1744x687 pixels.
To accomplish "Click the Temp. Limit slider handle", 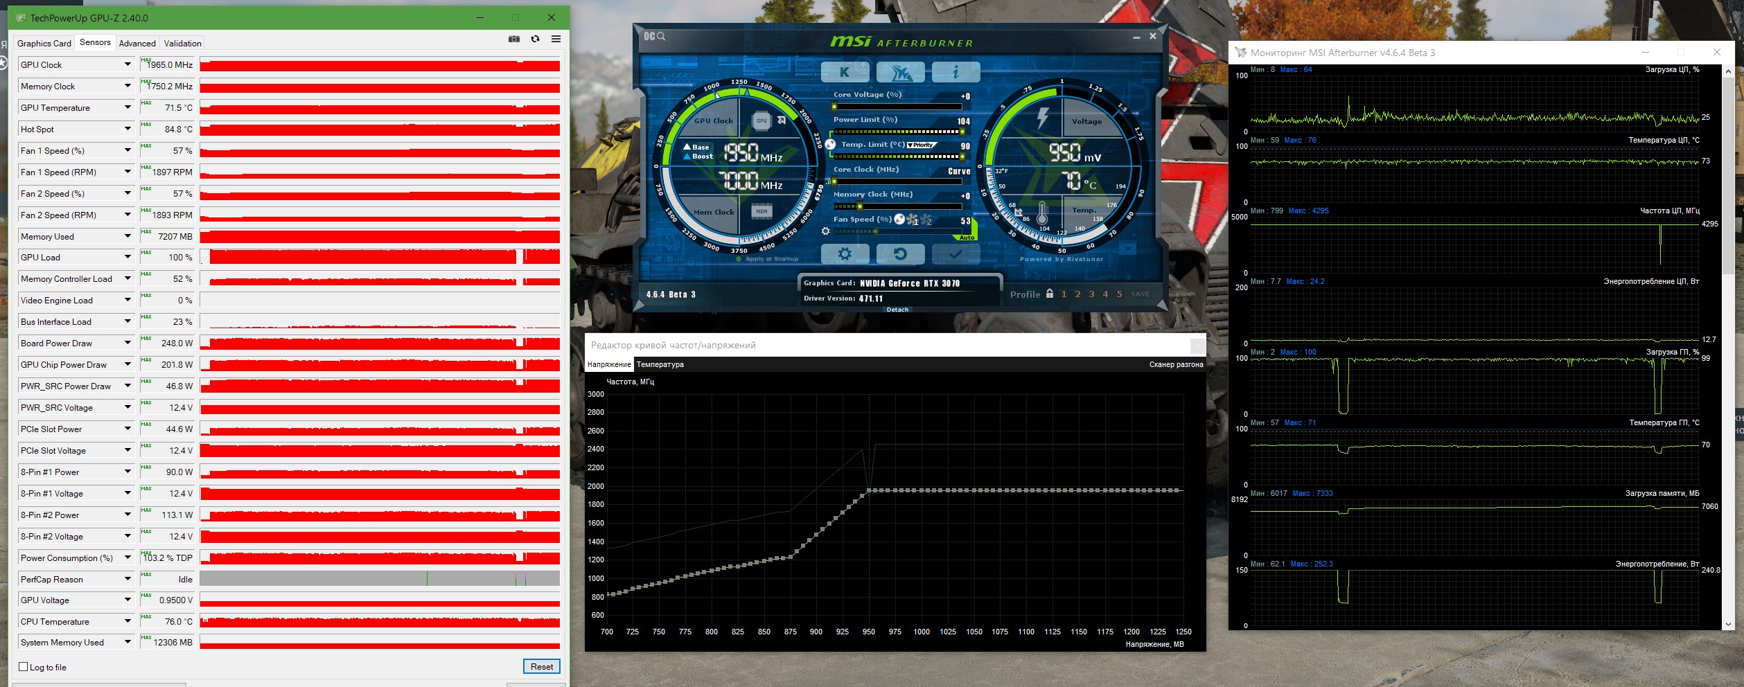I will pos(962,157).
